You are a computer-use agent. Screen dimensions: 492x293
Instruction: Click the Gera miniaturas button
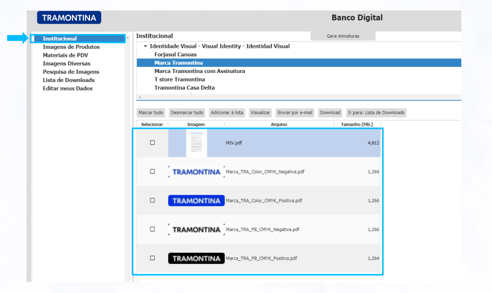coord(343,36)
